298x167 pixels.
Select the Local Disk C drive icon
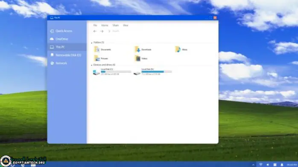coord(96,72)
